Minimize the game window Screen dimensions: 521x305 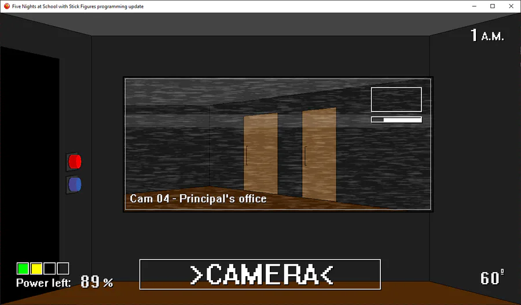pos(474,6)
